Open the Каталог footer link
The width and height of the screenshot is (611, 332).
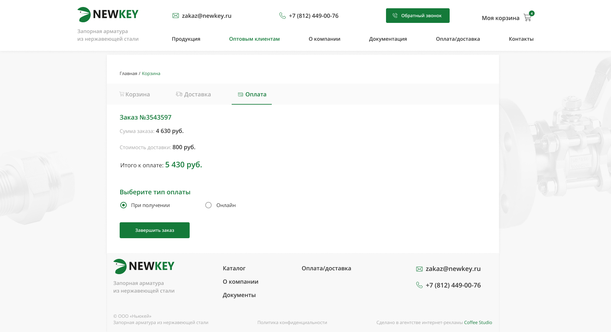pyautogui.click(x=234, y=268)
